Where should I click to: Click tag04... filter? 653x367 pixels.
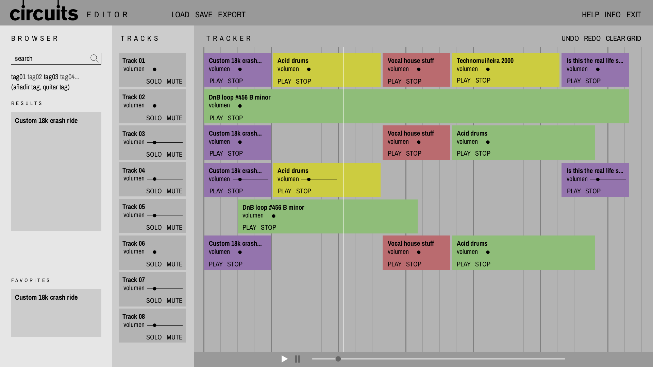[x=70, y=77]
